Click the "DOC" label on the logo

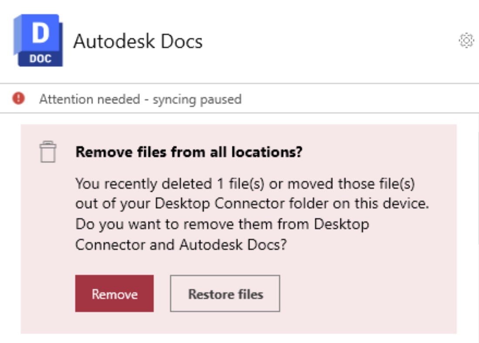point(40,58)
